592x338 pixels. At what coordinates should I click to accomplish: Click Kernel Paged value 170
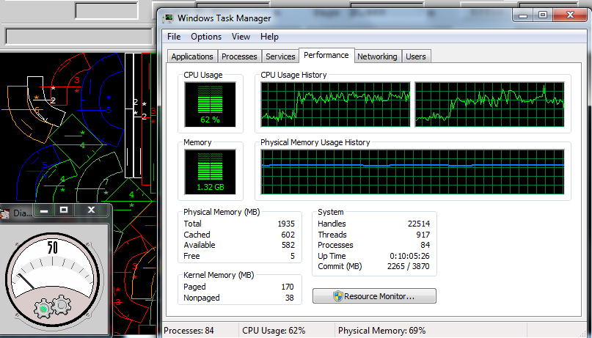(x=288, y=287)
